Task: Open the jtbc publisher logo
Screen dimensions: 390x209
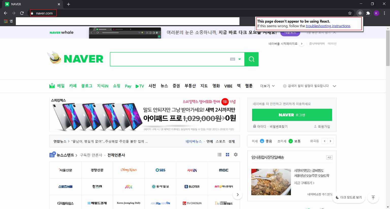Action: pos(129,186)
